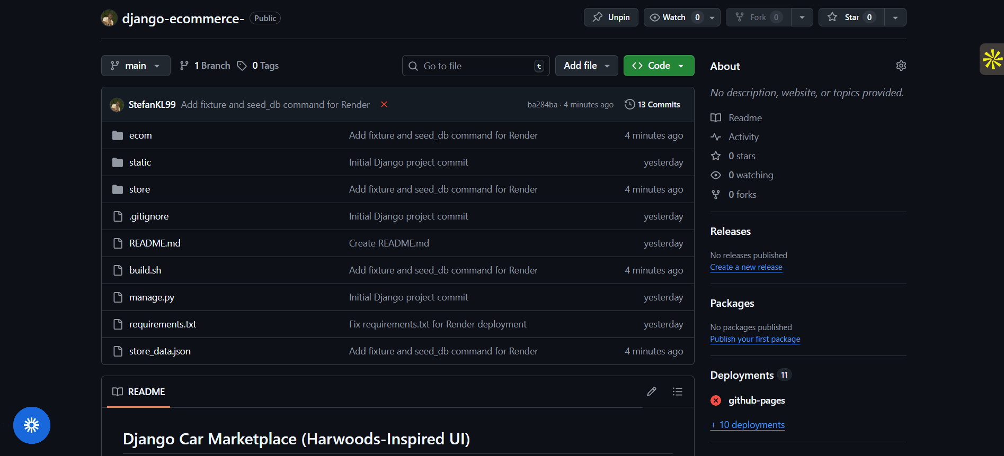Open the store_data.json file name
The image size is (1004, 456).
pyautogui.click(x=160, y=351)
